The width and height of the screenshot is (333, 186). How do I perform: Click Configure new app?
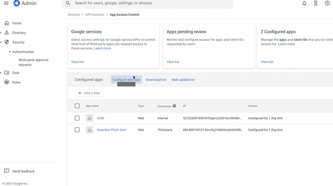[126, 80]
